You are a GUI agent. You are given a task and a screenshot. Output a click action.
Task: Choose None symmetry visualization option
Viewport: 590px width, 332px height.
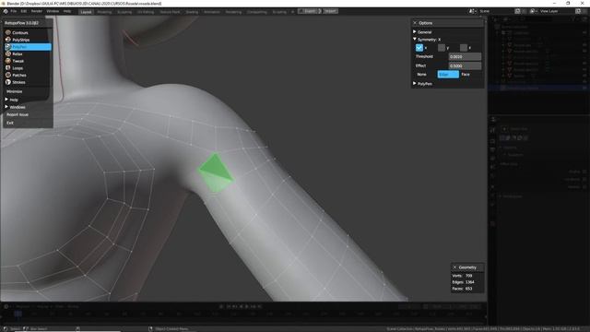click(x=422, y=75)
